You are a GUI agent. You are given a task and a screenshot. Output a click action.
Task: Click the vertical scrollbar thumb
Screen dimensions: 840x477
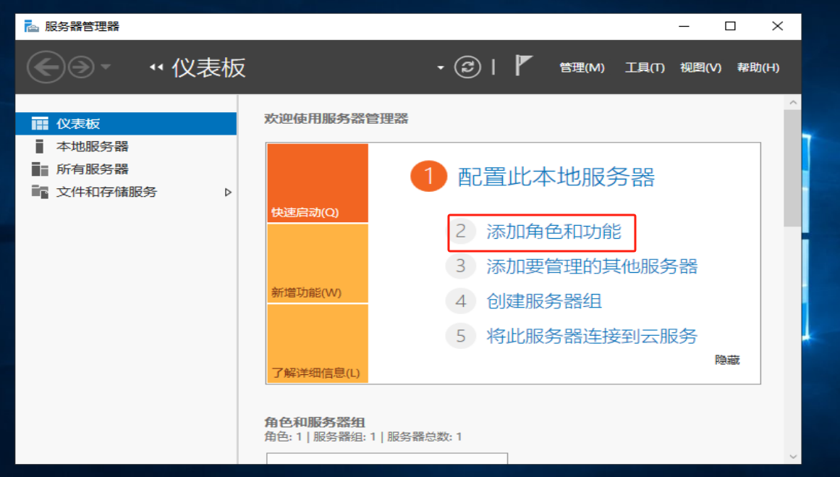pos(792,169)
